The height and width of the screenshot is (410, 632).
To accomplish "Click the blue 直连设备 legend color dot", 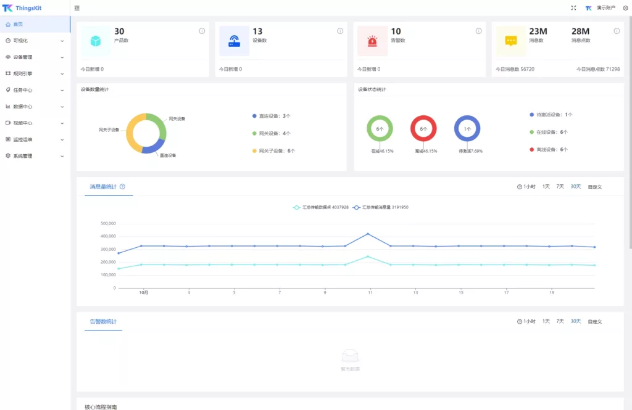I will coord(254,116).
